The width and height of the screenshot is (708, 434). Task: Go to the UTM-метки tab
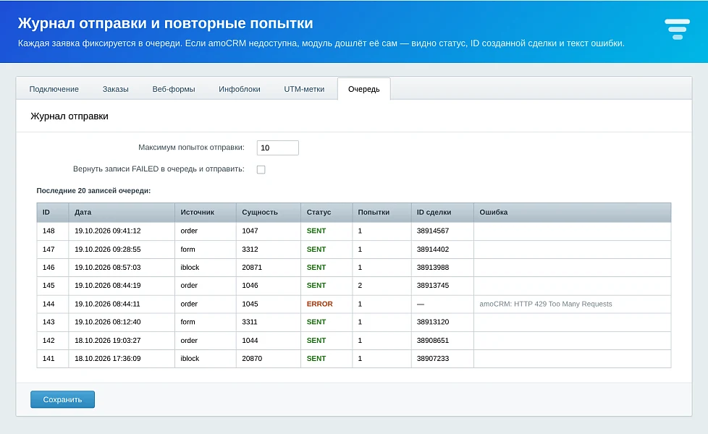coord(304,89)
